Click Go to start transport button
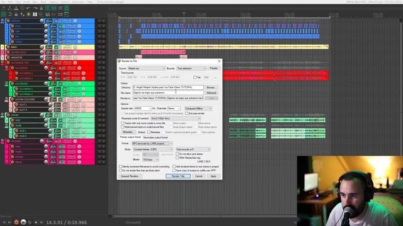403x226 pixels. coord(4,222)
